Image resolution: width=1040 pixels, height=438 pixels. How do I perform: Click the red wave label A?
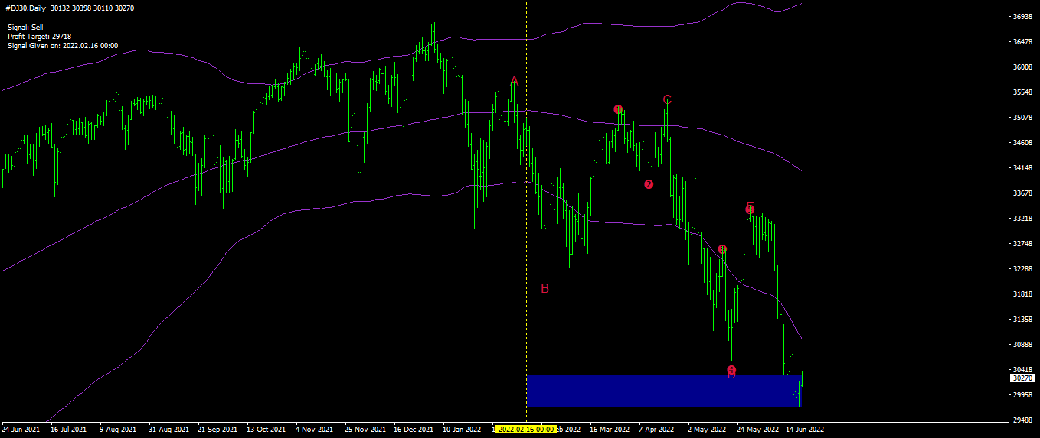515,81
